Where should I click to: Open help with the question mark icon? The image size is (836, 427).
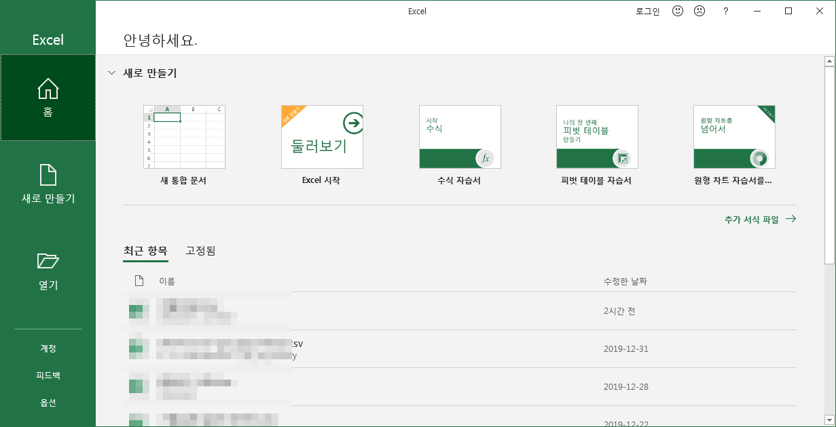pos(725,11)
